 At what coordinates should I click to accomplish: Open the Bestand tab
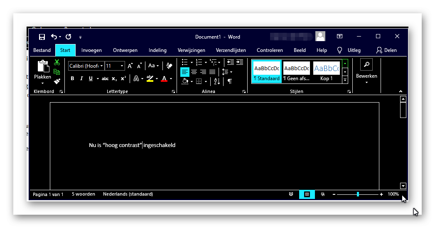[x=42, y=50]
